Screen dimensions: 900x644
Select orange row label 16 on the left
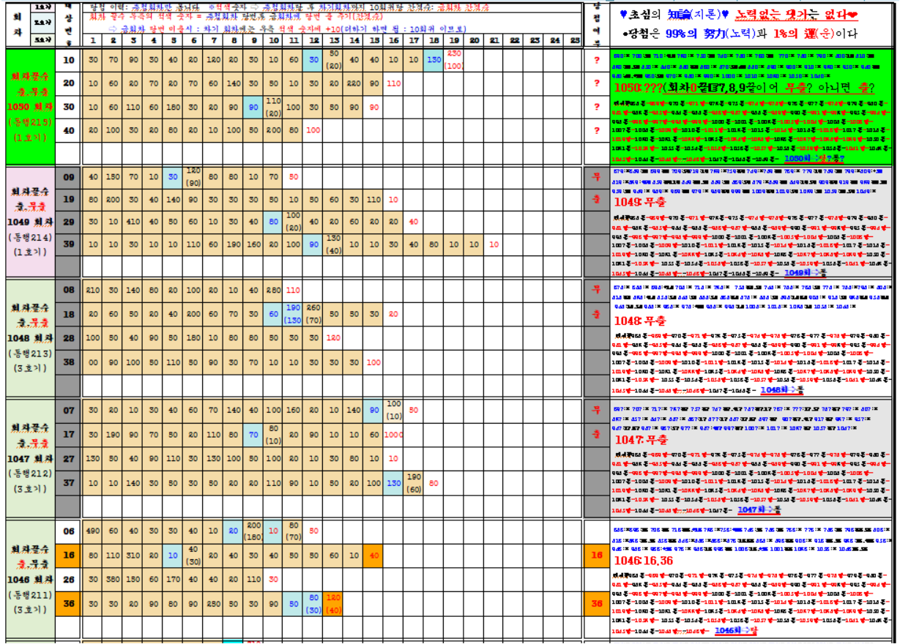(69, 555)
